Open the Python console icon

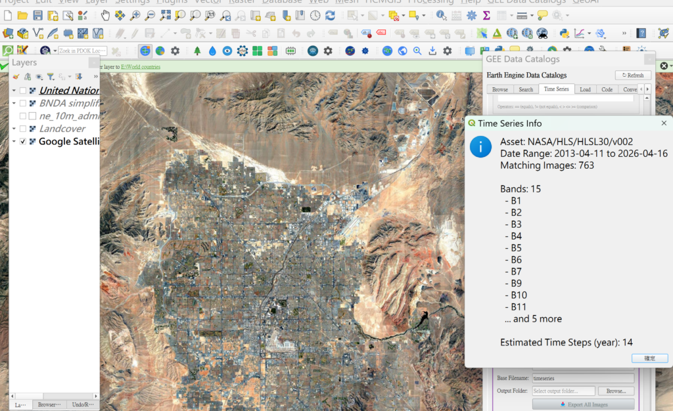(x=564, y=33)
